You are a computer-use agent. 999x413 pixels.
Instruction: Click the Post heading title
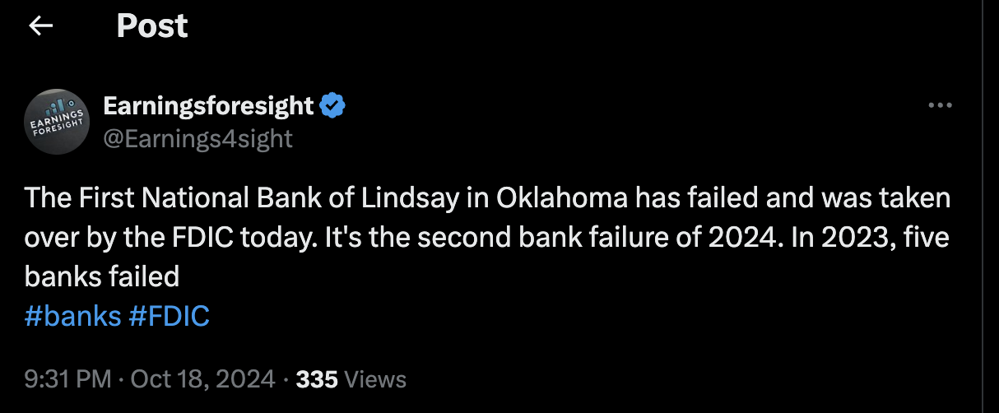click(x=152, y=26)
